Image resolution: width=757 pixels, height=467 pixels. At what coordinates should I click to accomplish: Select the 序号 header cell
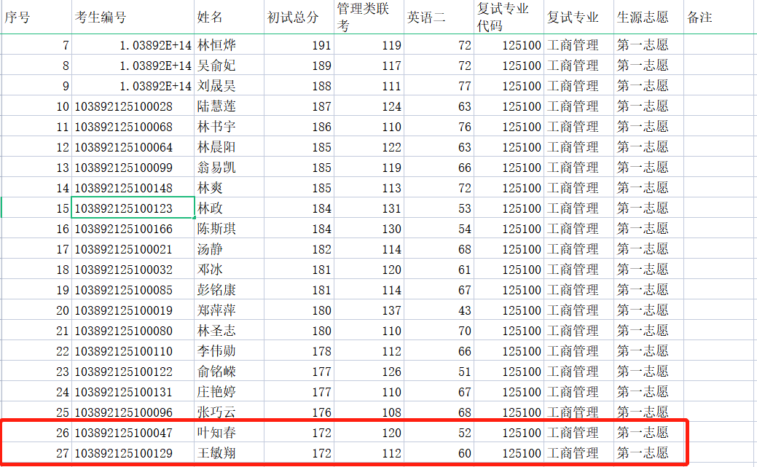(36, 17)
